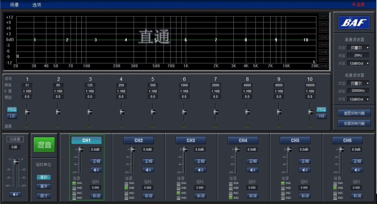The height and width of the screenshot is (204, 377).
Task: Select the INC source for CH3
Action: pyautogui.click(x=179, y=193)
